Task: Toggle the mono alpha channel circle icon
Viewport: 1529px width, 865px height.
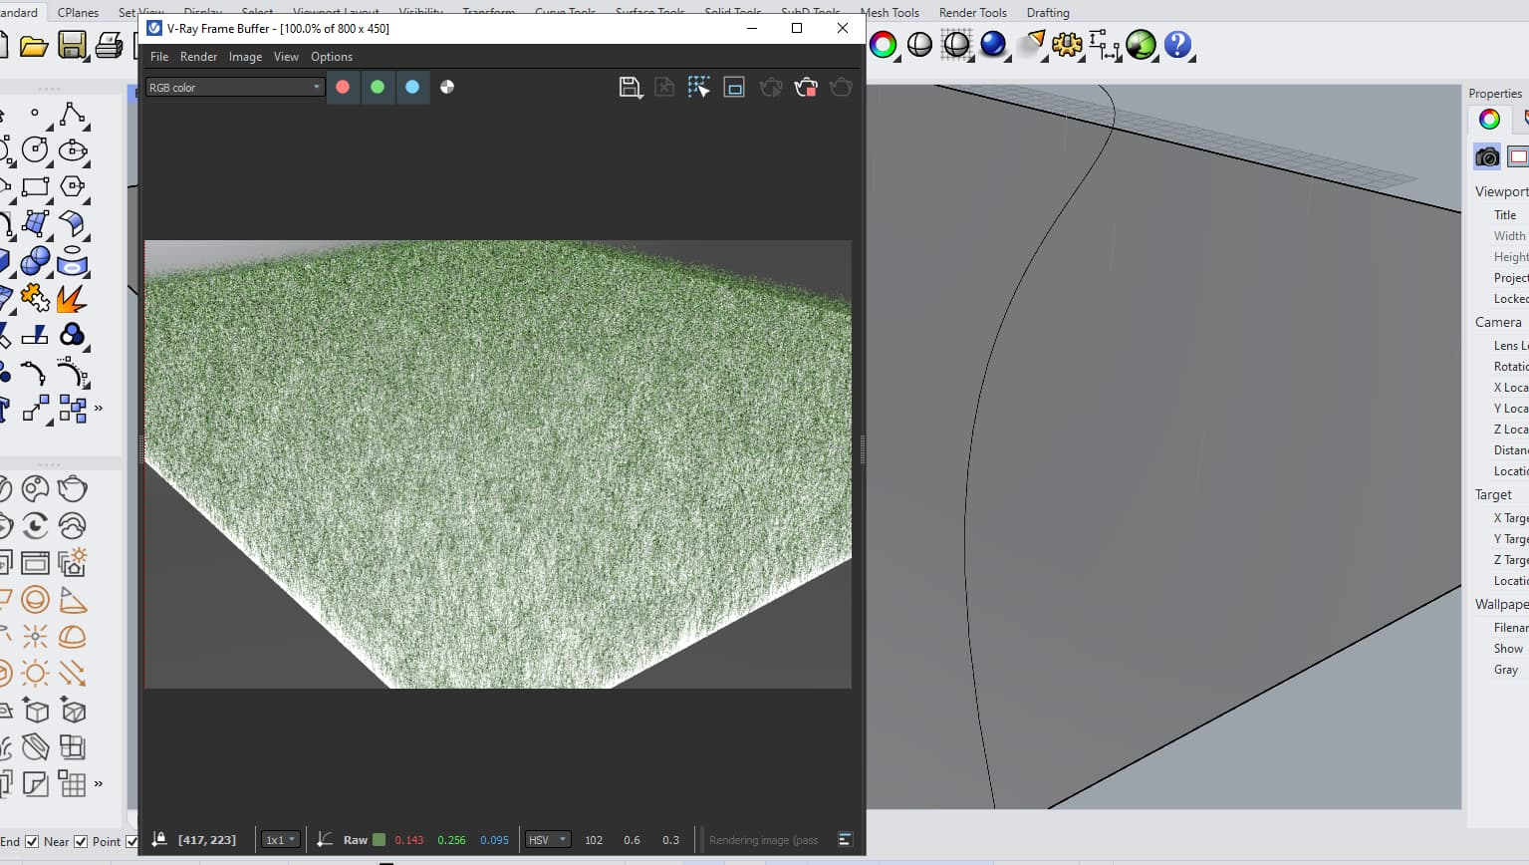Action: click(447, 87)
